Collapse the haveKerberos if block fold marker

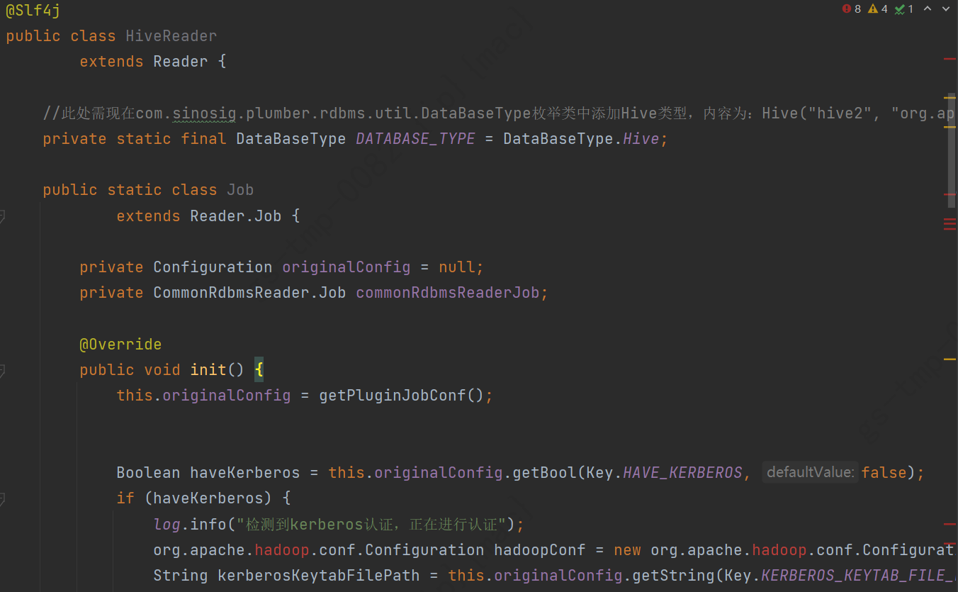tap(3, 498)
